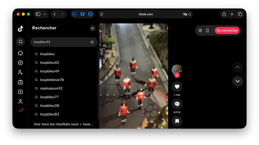Open the Explore compass icon
Screen dimensions: 259x145
pyautogui.click(x=20, y=63)
